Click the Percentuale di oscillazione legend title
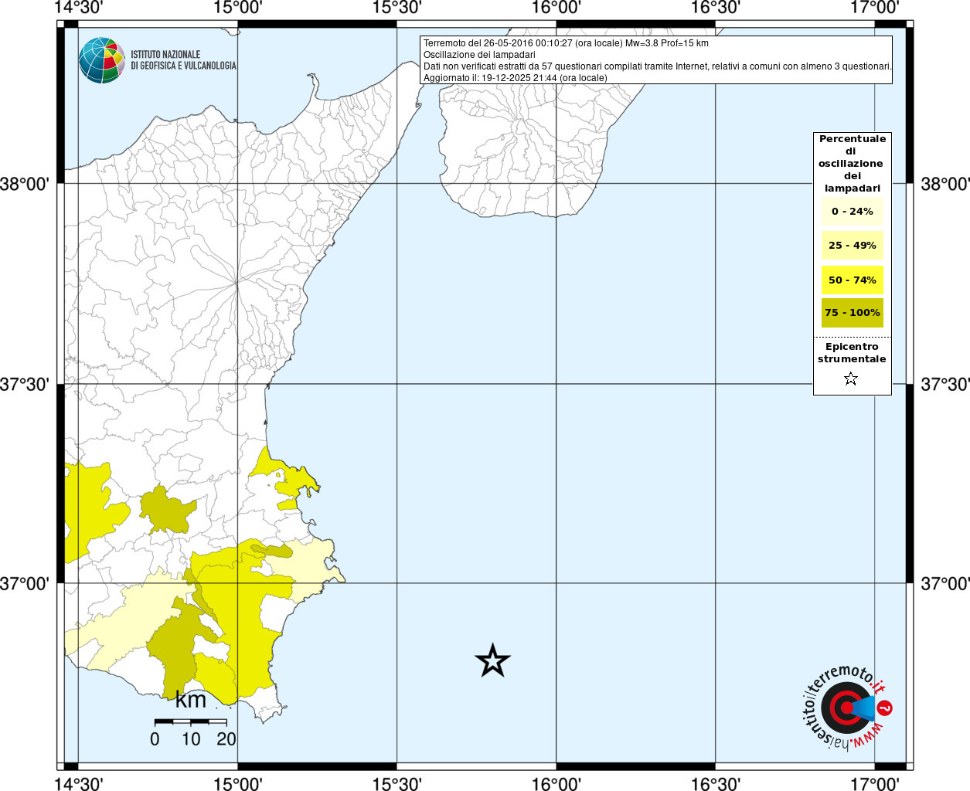970x791 pixels. pos(852,163)
